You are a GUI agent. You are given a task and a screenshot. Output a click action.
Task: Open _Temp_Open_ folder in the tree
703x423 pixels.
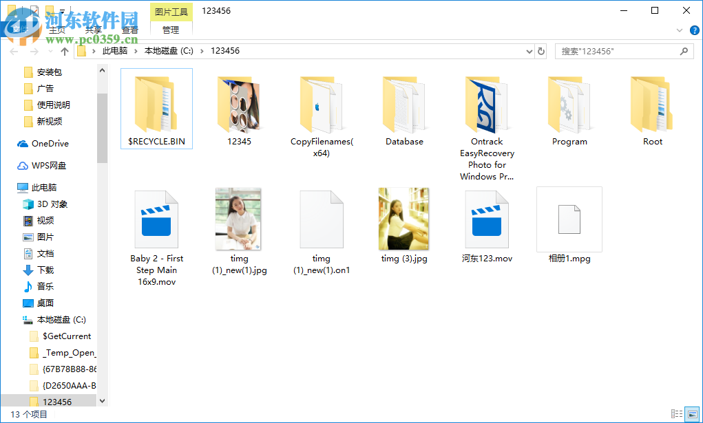click(63, 353)
